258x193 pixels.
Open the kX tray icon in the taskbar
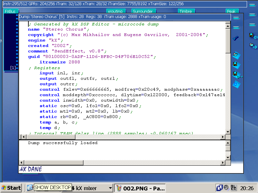coord(220,188)
